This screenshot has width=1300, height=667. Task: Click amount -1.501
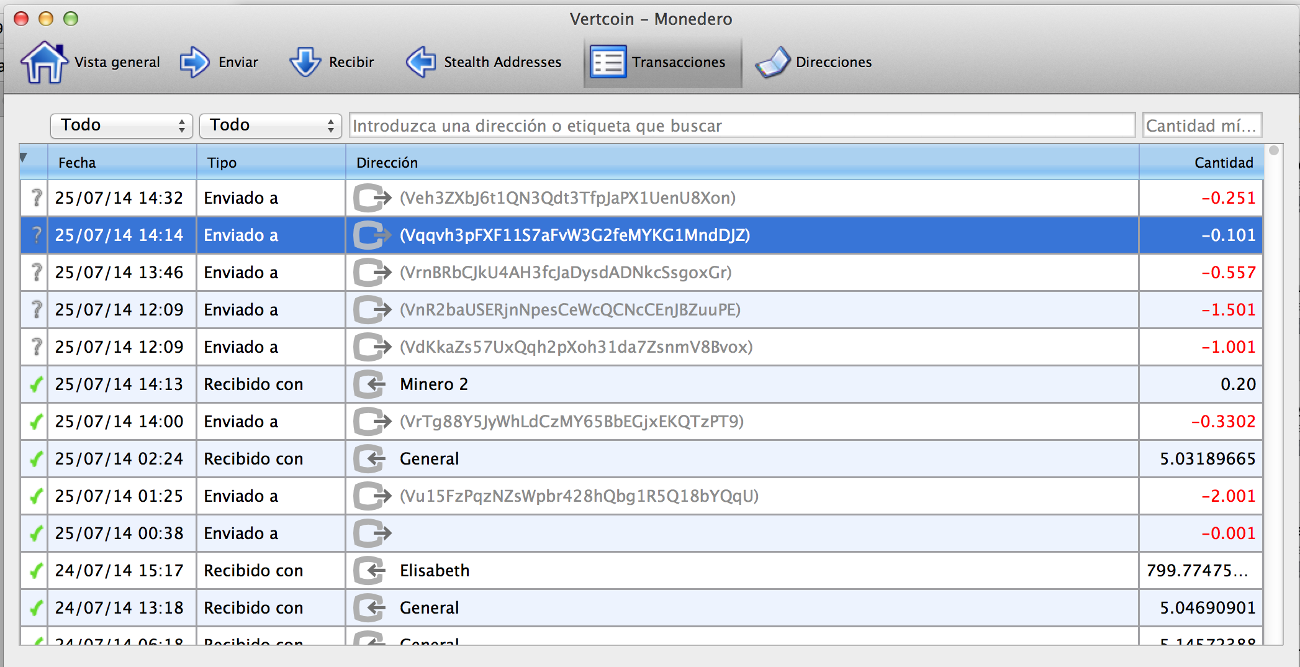[x=1229, y=310]
